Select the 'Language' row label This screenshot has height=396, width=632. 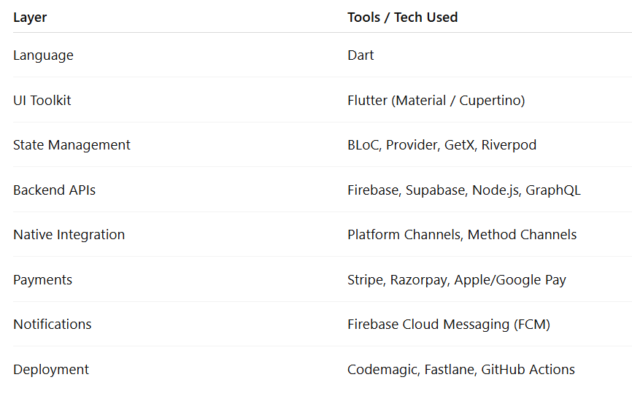click(x=43, y=55)
